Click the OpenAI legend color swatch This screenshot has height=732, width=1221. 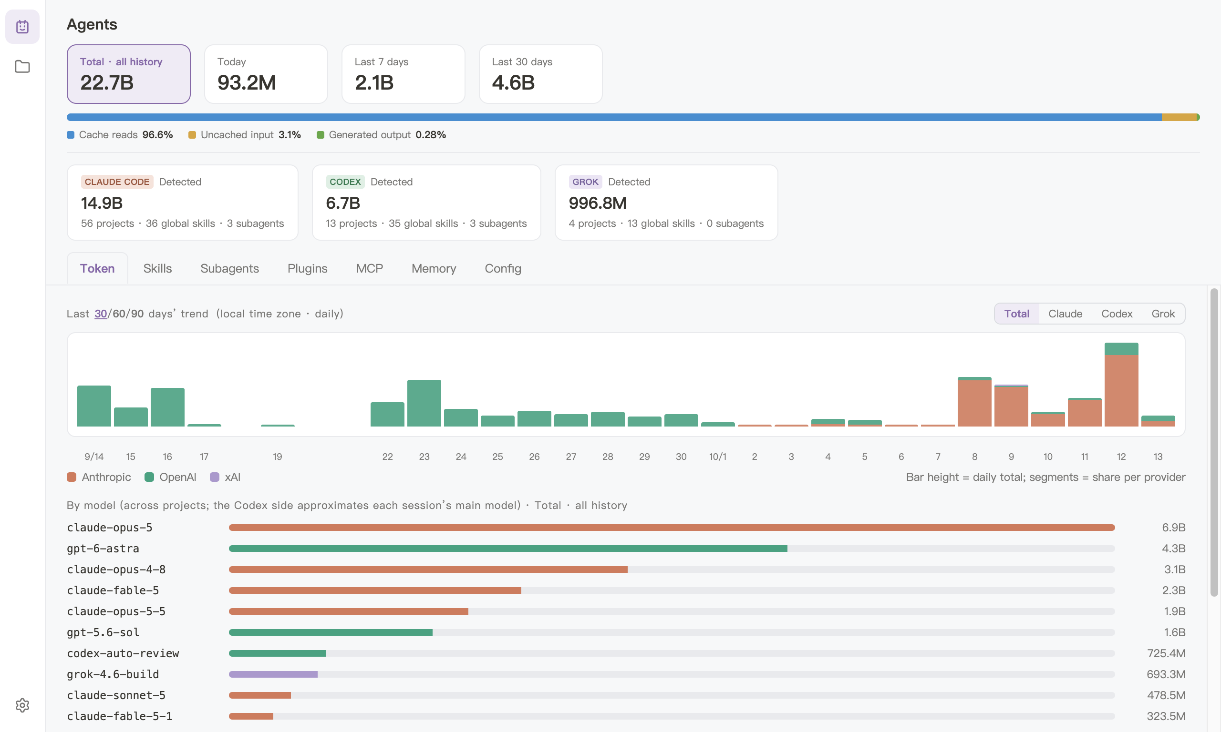(149, 477)
